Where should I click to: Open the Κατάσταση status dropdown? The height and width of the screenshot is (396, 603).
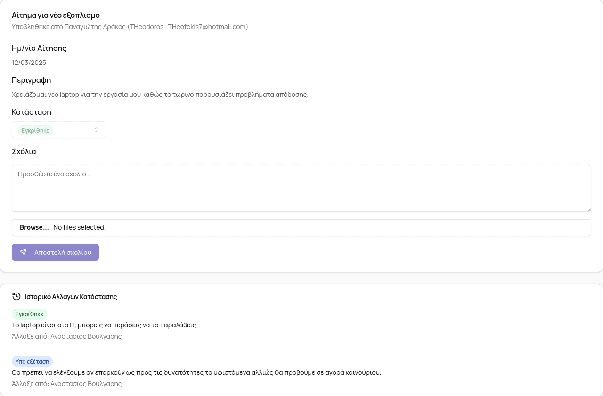point(59,130)
